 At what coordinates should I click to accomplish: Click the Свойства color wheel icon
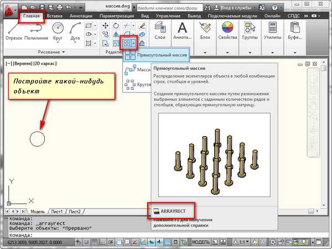click(228, 27)
